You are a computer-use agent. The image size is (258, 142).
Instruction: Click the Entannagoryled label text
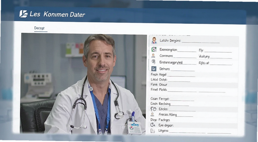[x=171, y=62]
